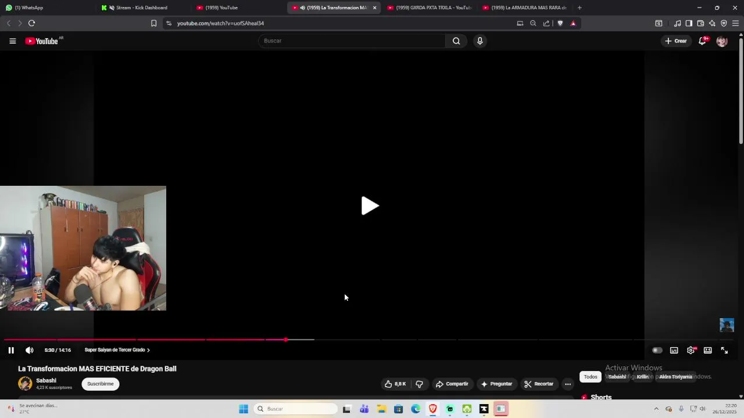Screen dimensions: 744x418
Task: Click the Preguntar ask button
Action: point(496,384)
